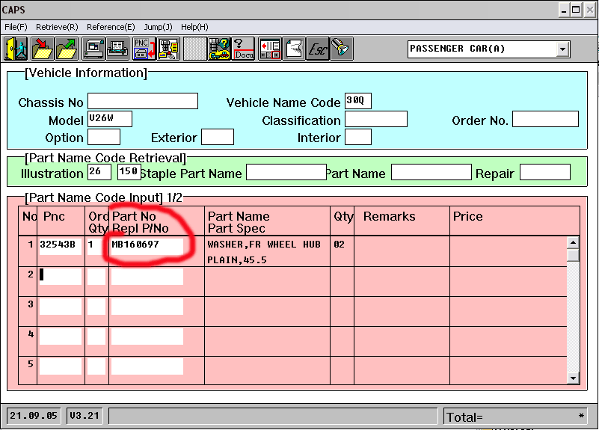Click the flashlight icon in toolbar
This screenshot has height=430, width=599.
pos(342,49)
